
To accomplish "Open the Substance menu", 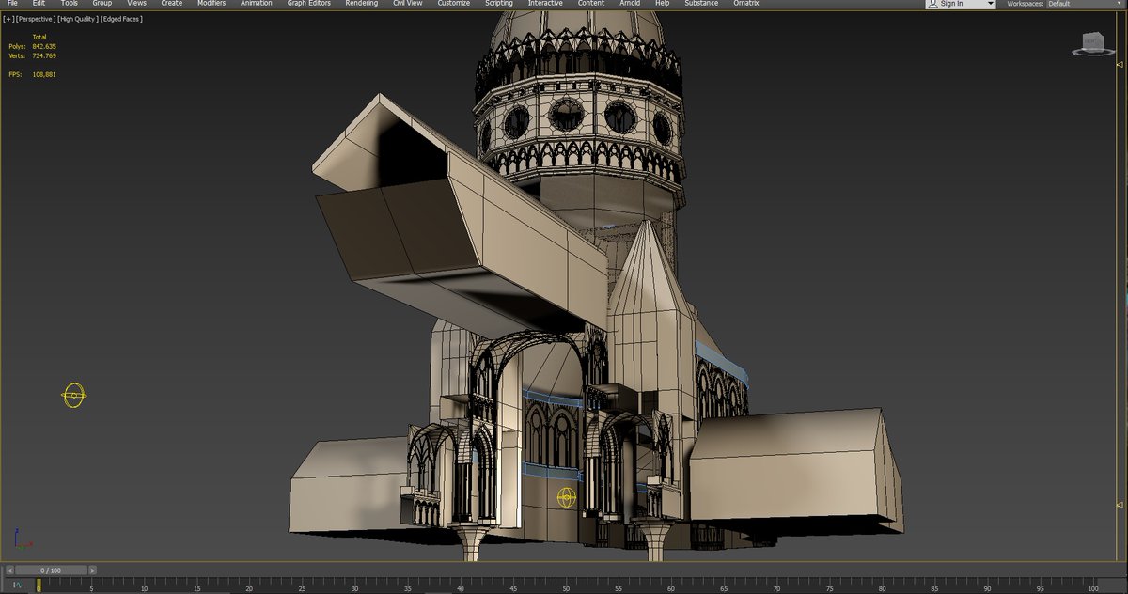I will click(700, 3).
